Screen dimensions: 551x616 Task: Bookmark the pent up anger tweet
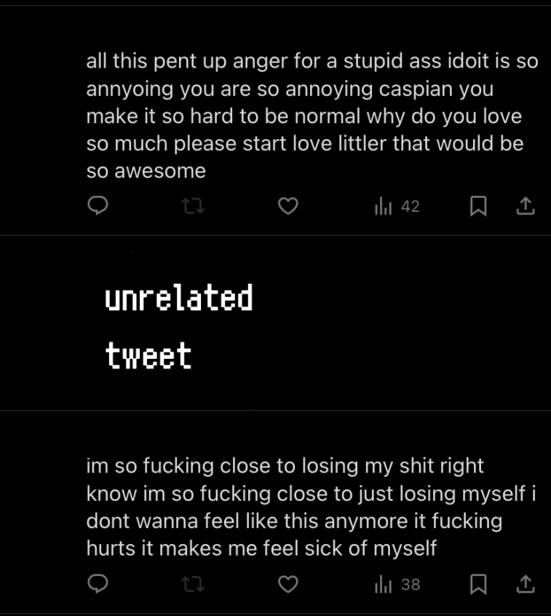coord(478,206)
